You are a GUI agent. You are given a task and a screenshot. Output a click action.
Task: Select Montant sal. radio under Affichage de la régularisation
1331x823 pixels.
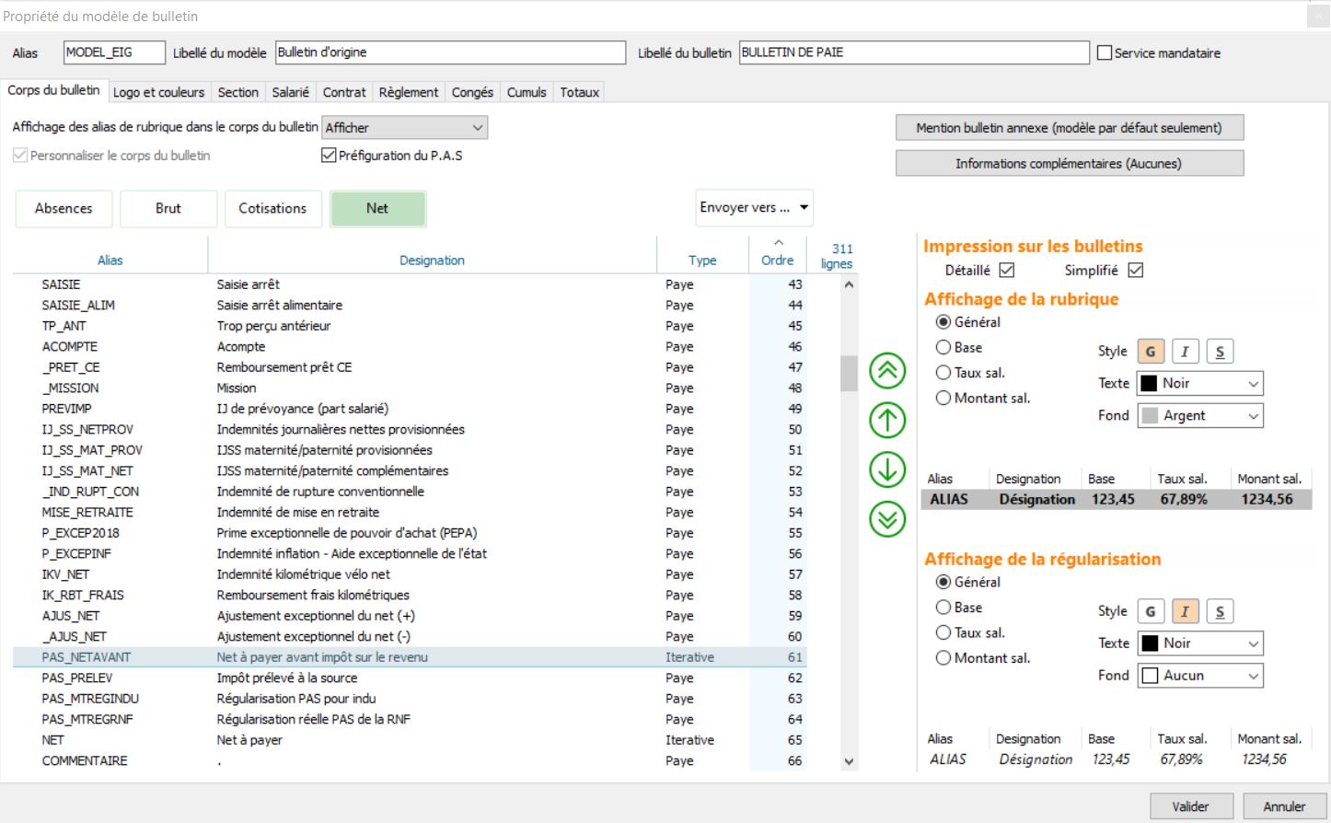943,658
